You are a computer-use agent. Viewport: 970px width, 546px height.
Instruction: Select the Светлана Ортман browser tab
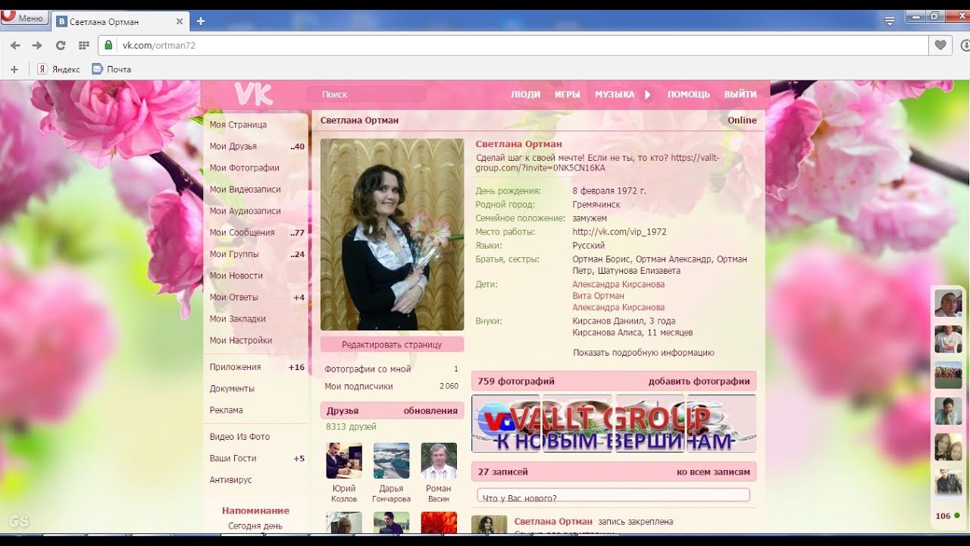pos(120,21)
